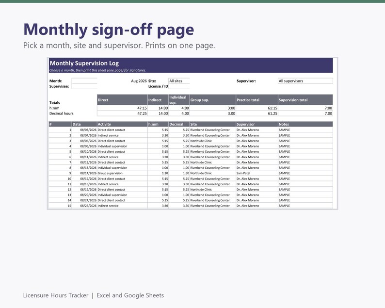Screen dimensions: 385x308
Task: Select the 14:00 indirect hours total
Action: coord(158,108)
